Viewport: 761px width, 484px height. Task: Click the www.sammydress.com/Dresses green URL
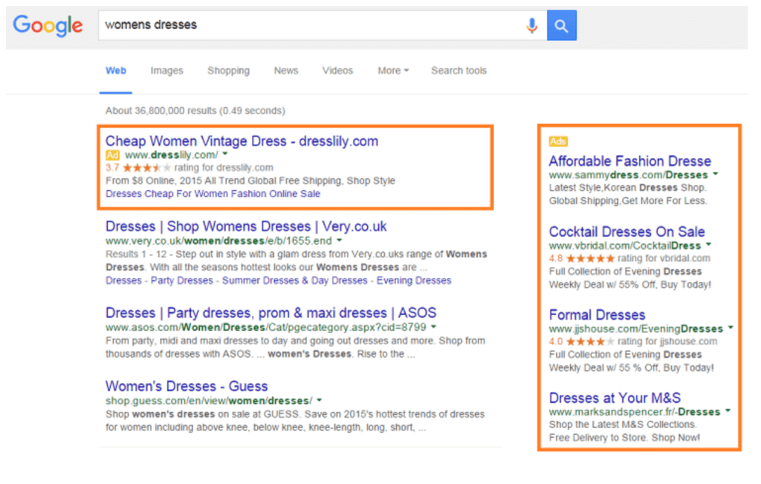[629, 175]
